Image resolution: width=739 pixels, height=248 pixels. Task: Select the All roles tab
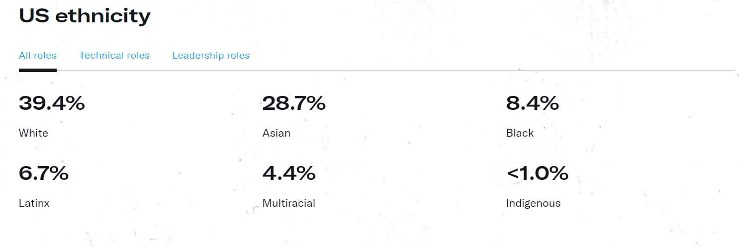38,56
